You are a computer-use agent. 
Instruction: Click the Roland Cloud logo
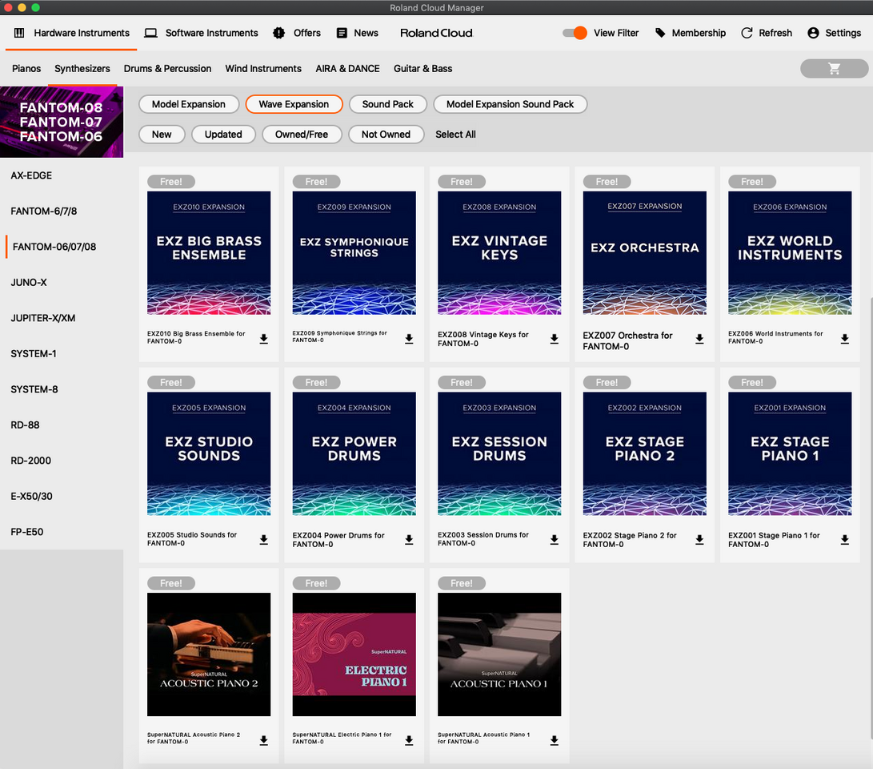(x=437, y=33)
